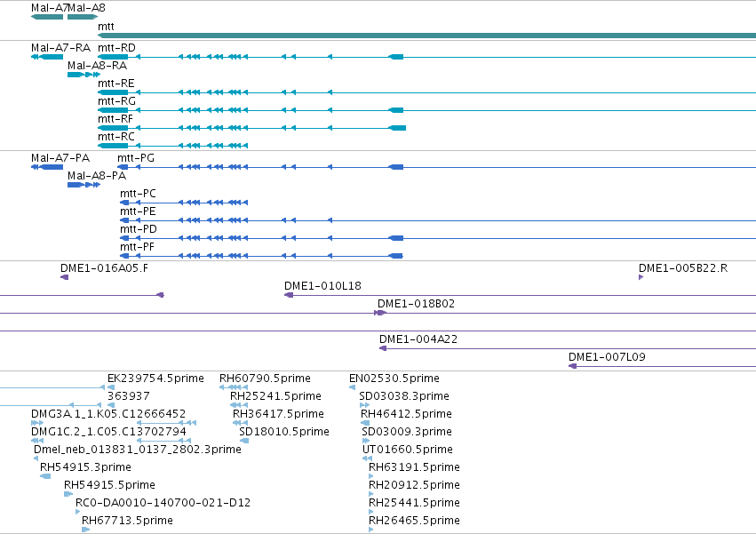This screenshot has width=756, height=534.
Task: Click the mtt-RF transcript label
Action: click(x=115, y=119)
